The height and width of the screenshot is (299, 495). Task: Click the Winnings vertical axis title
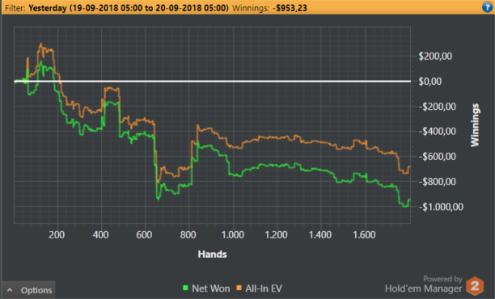(x=475, y=125)
